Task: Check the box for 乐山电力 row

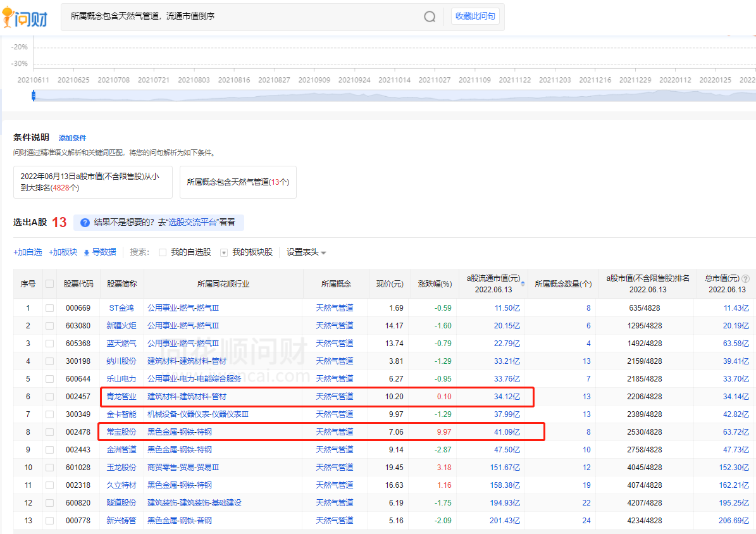Action: pyautogui.click(x=49, y=379)
